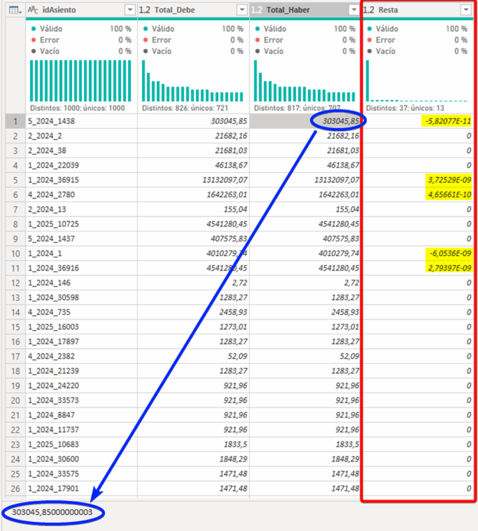Click Total_Haber cell 2458,93
This screenshot has width=478, height=531.
pos(305,312)
